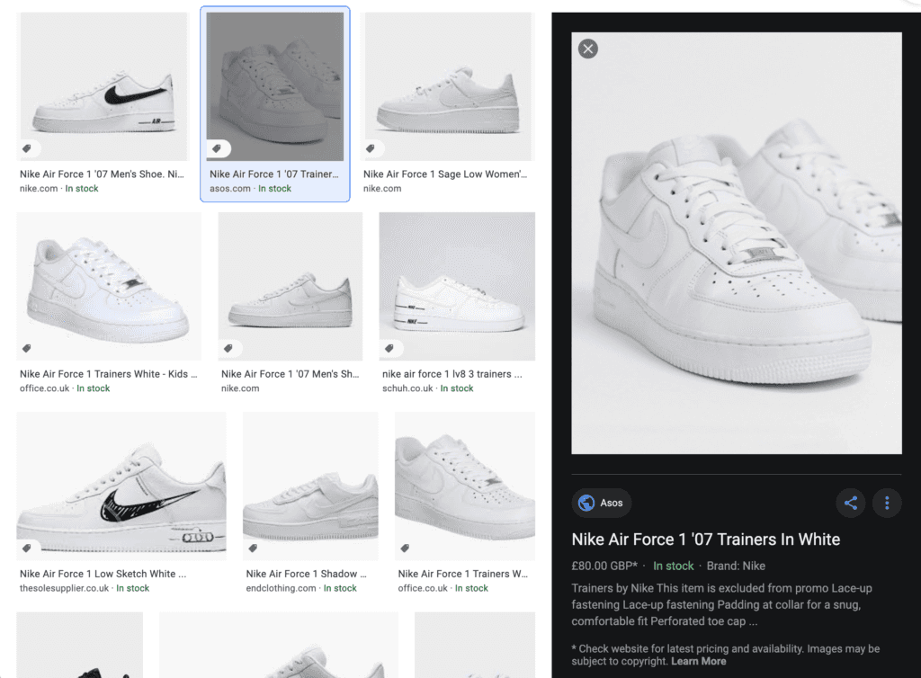Select the Nike Air Force 1 Shadow thumbnail
The height and width of the screenshot is (678, 921).
tap(310, 486)
